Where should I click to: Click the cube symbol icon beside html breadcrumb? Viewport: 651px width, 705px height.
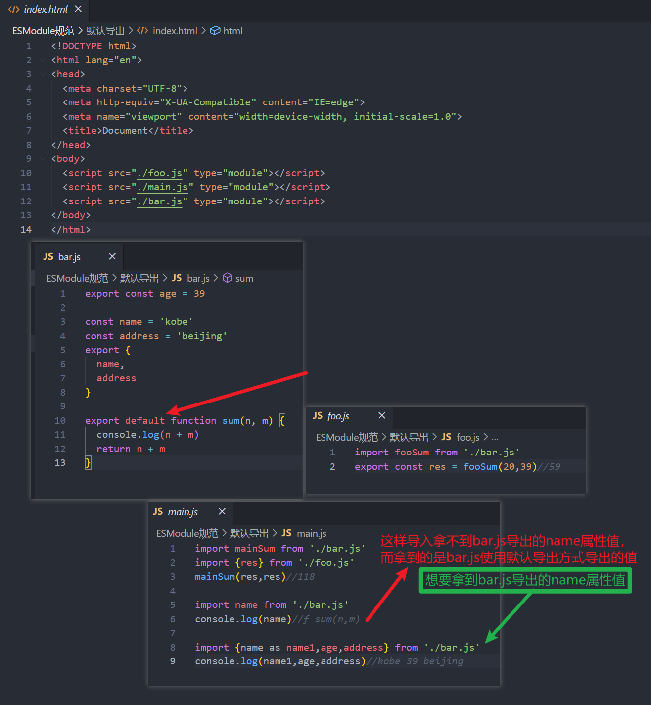[x=215, y=31]
